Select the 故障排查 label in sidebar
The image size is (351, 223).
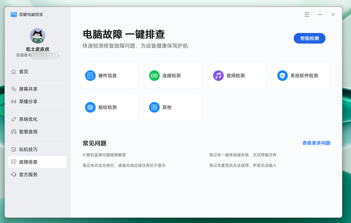point(28,162)
